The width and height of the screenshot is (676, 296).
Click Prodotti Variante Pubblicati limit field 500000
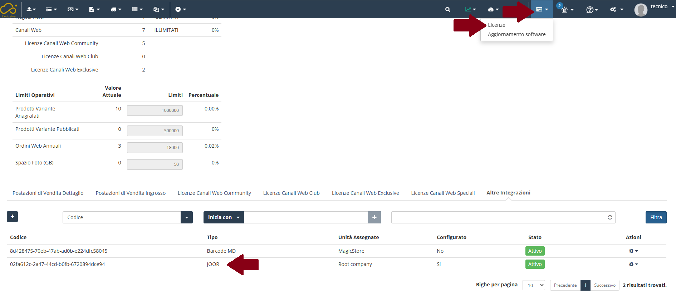155,131
